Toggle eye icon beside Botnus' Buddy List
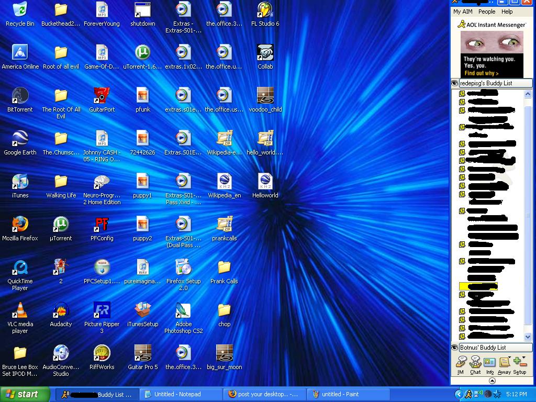The image size is (536, 402). (x=455, y=348)
